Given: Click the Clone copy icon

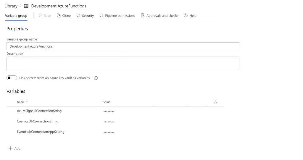Looking at the screenshot, I should [59, 16].
